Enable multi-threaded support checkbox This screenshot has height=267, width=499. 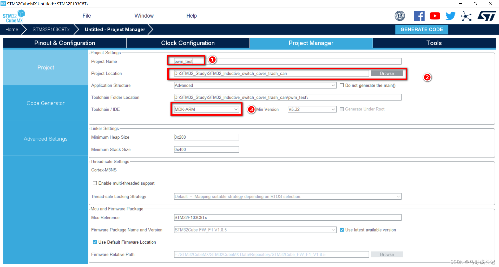pyautogui.click(x=95, y=183)
